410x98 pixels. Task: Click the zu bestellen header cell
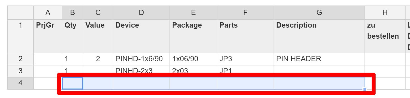[385, 36]
